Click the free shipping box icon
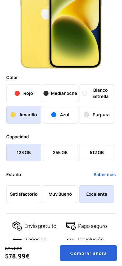 [17, 226]
